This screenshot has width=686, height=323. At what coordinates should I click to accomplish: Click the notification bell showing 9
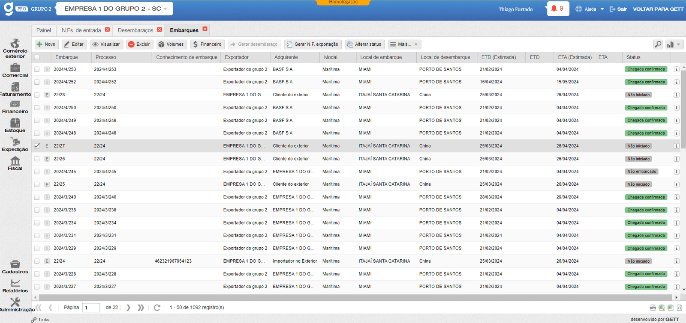click(x=557, y=9)
